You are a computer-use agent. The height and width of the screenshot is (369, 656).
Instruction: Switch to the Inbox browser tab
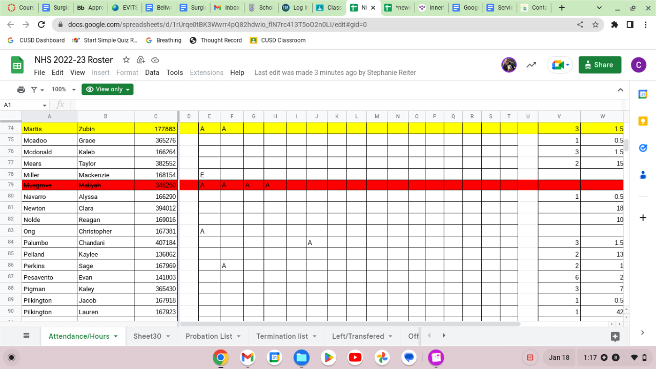[227, 8]
